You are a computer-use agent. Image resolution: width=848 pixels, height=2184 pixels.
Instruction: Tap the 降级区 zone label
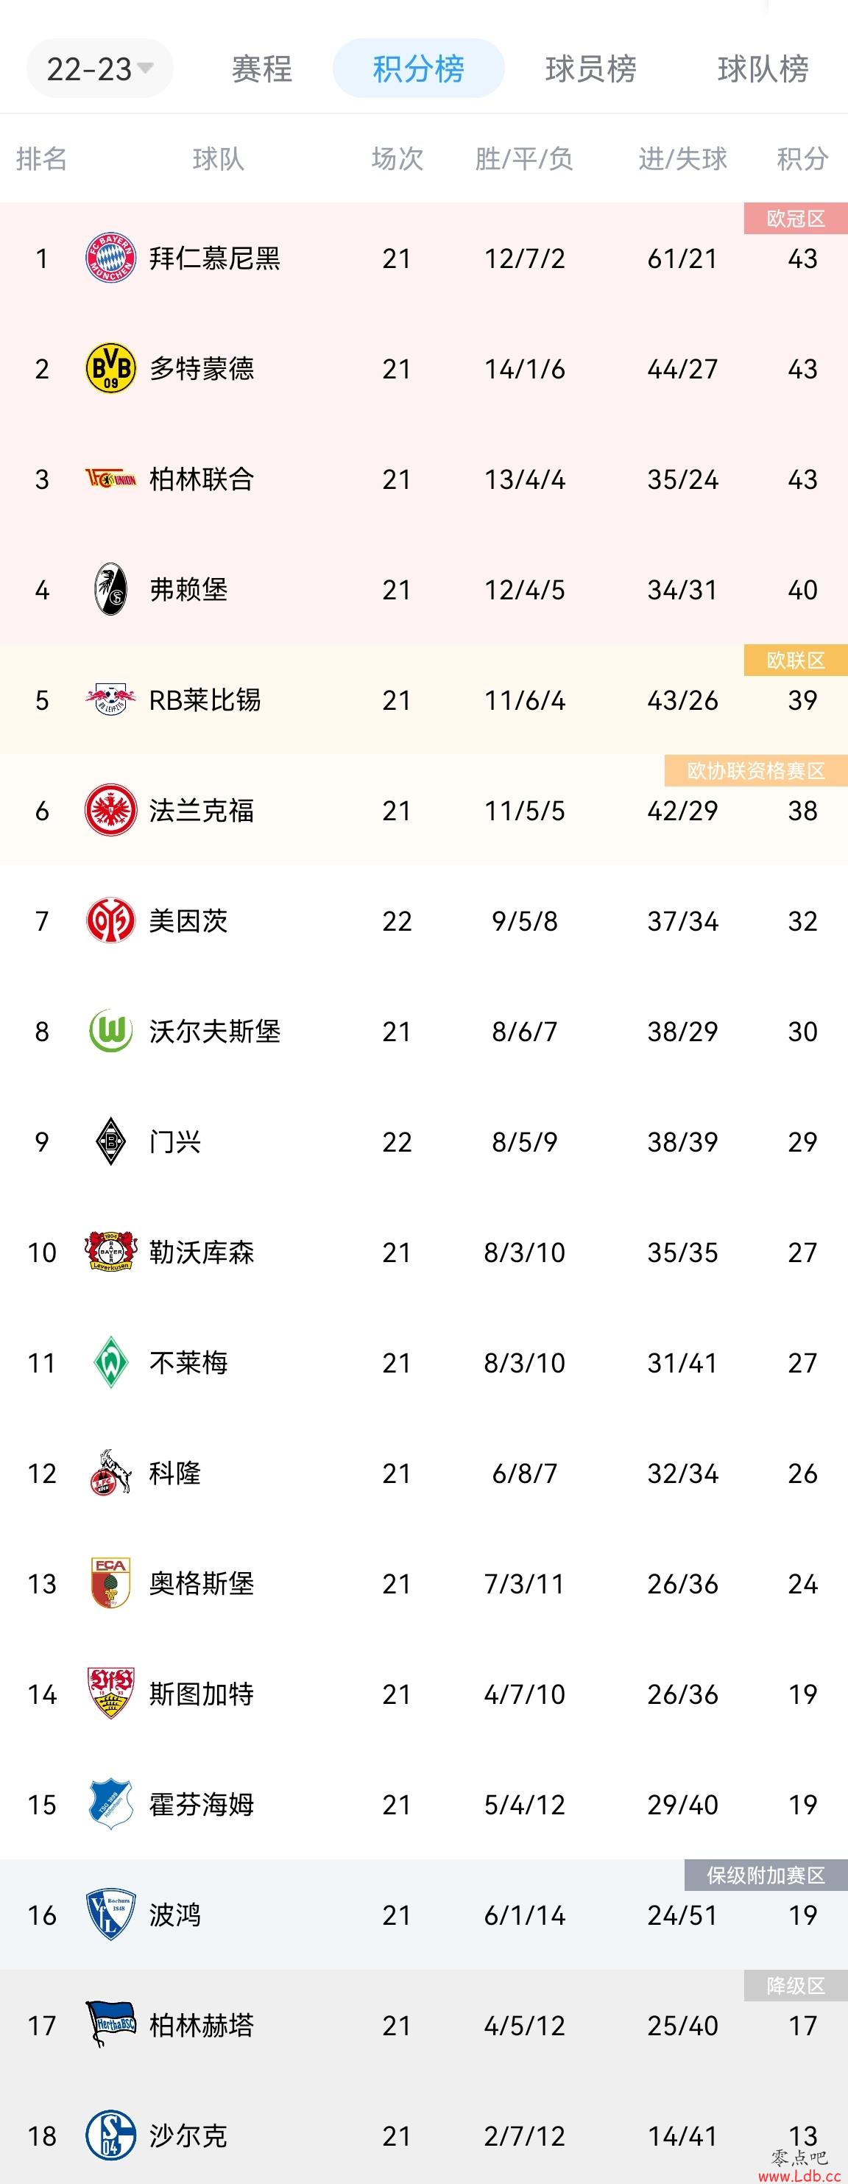click(796, 1986)
